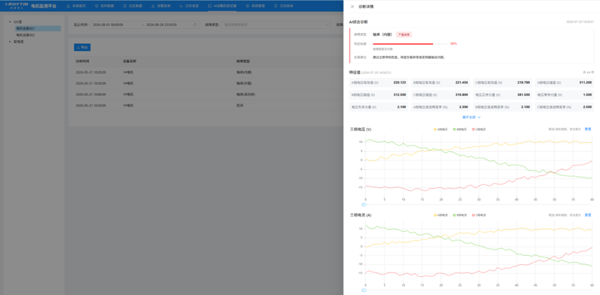Toggle A相电流 series in current chart legend
The image size is (600, 295).
441,215
